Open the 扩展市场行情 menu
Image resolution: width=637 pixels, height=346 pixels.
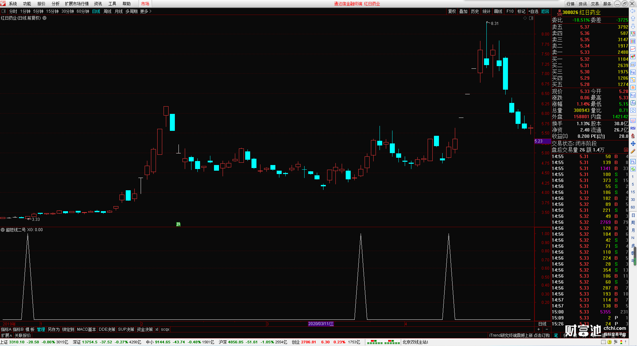pos(77,4)
